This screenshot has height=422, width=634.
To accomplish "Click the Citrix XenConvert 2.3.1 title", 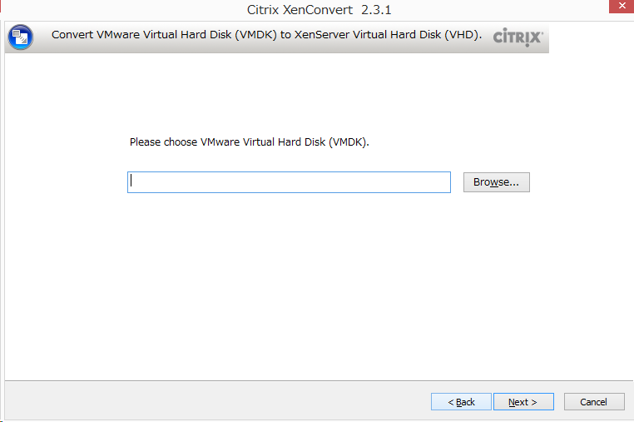I will pos(319,10).
